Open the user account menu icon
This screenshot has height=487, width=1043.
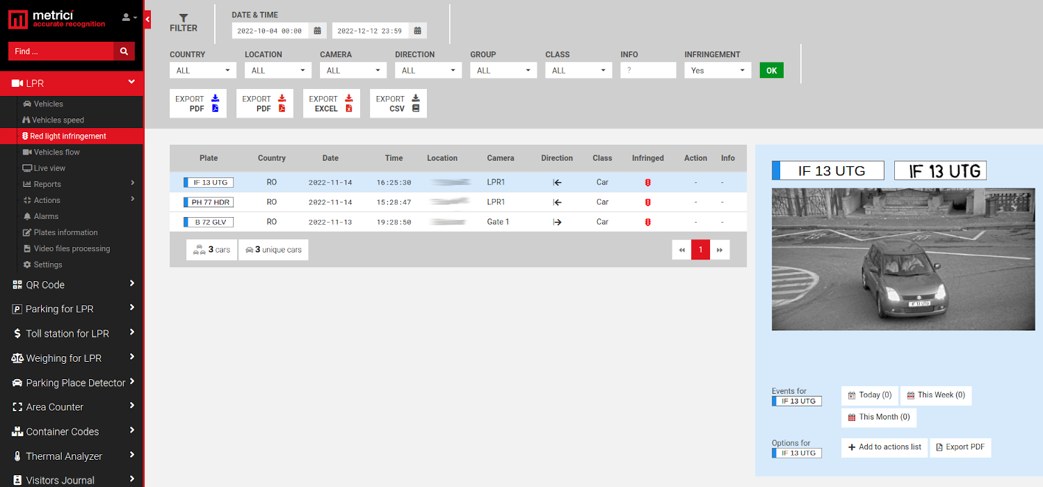pyautogui.click(x=129, y=17)
